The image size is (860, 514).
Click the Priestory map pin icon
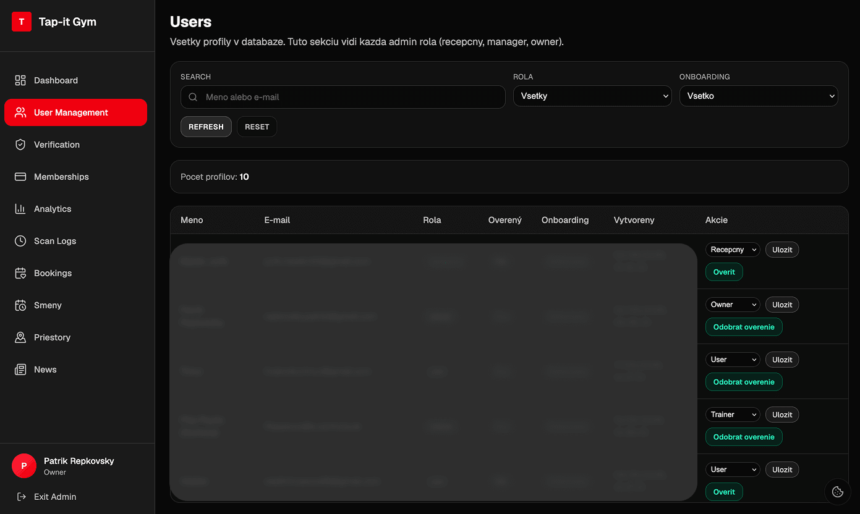(x=20, y=337)
